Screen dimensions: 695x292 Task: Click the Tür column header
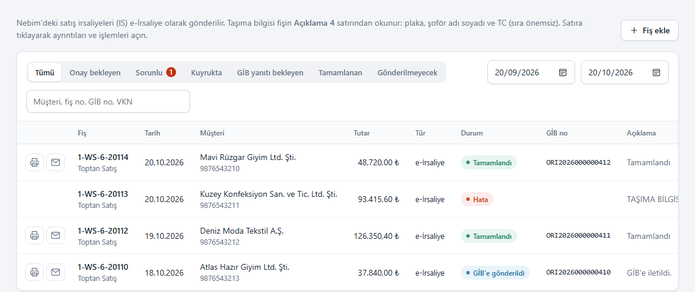coord(420,133)
